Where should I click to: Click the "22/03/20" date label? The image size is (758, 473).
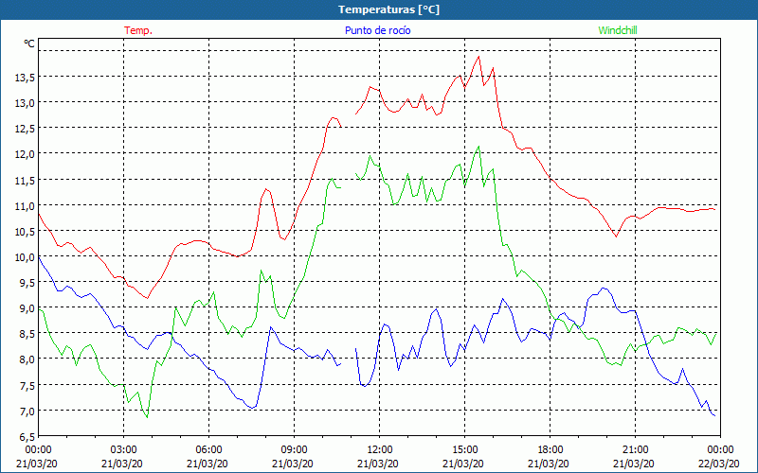(719, 464)
